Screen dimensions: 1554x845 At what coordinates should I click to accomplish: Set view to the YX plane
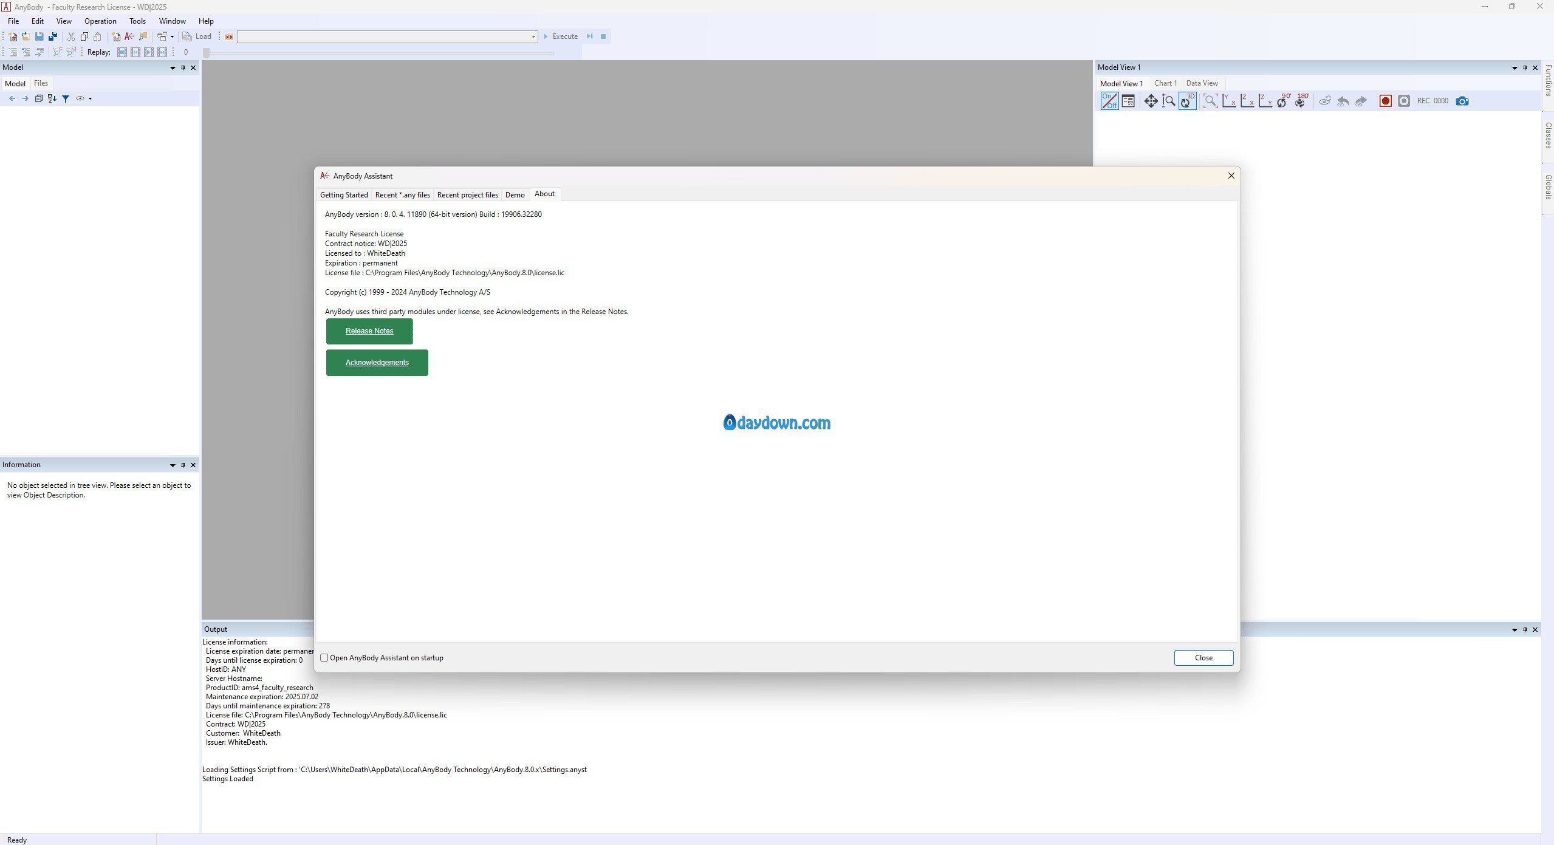point(1228,101)
